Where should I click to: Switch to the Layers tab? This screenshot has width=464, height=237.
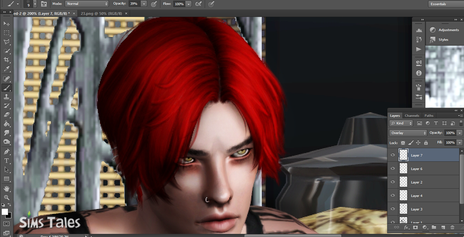[394, 116]
